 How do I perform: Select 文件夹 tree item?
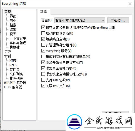coord(15,69)
